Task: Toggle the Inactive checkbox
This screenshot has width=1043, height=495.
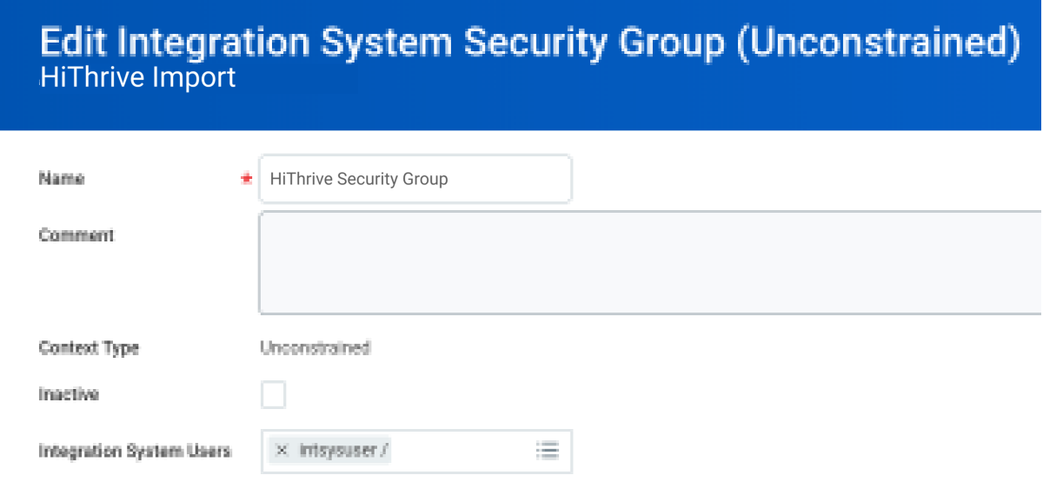Action: pos(273,395)
